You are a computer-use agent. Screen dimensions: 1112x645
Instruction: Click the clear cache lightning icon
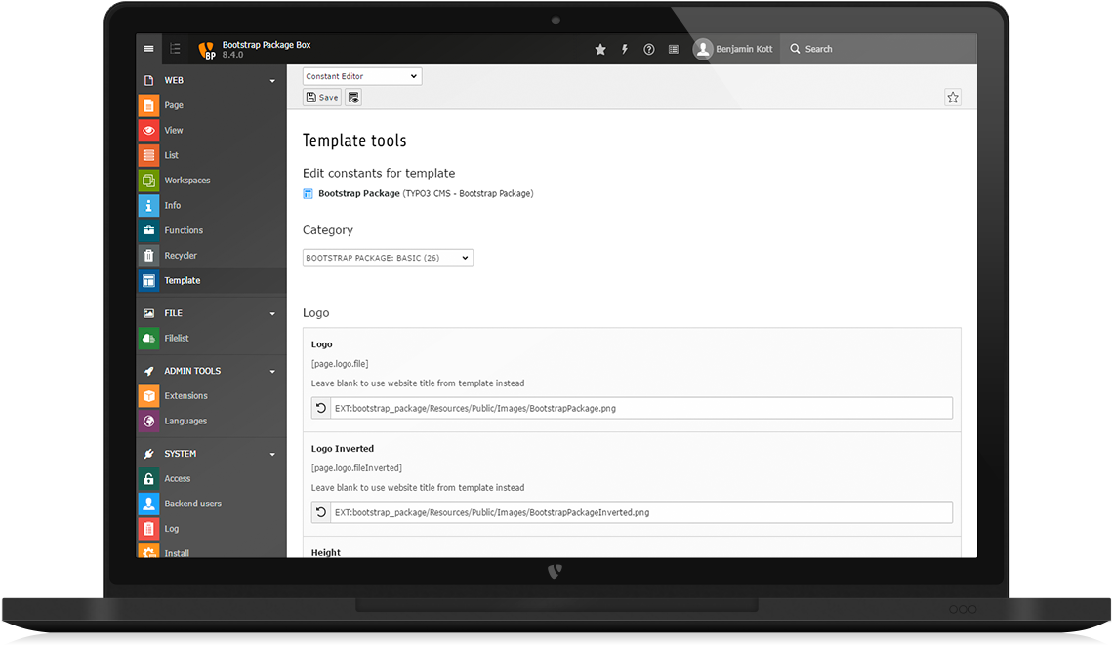coord(624,48)
